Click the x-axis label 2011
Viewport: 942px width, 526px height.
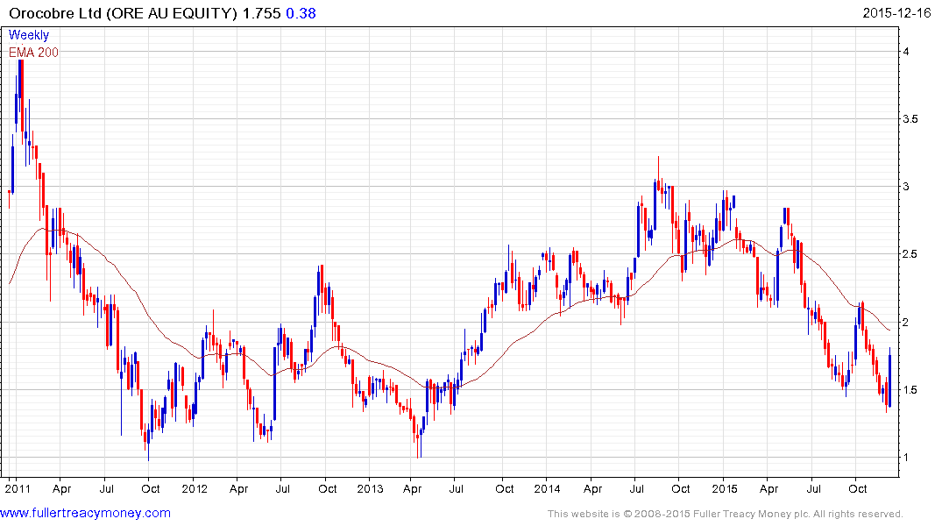18,488
